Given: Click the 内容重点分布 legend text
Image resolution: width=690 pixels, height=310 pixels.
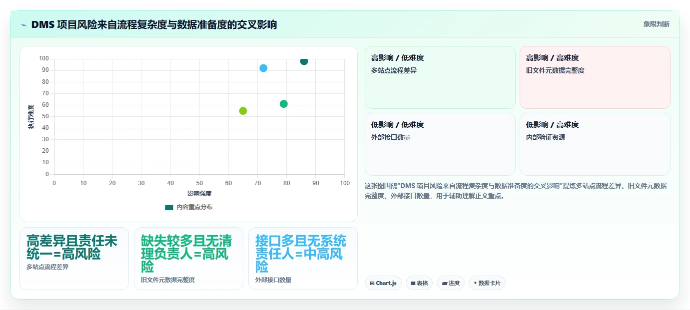Looking at the screenshot, I should coord(194,207).
